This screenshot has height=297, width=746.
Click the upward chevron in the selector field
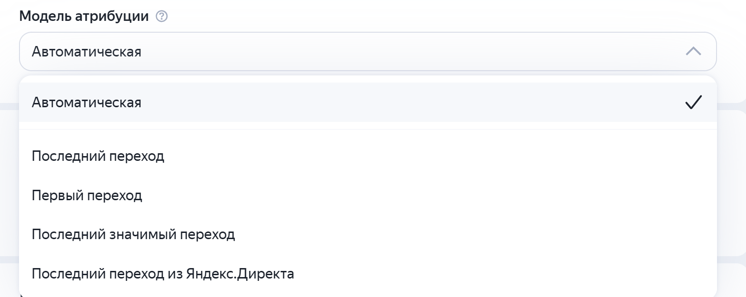click(693, 51)
